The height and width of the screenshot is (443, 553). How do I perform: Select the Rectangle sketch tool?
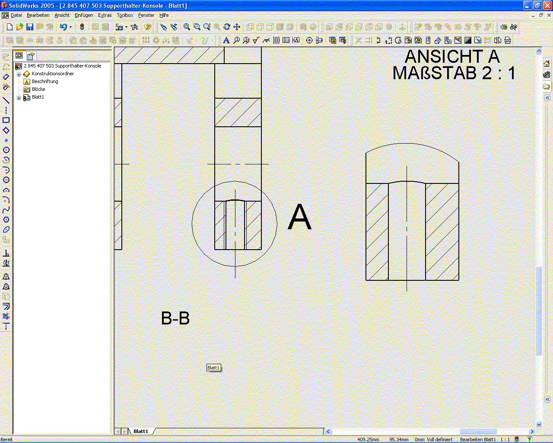(x=6, y=120)
